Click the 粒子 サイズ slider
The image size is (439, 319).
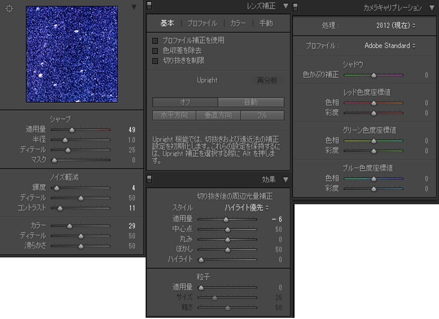[x=227, y=298]
